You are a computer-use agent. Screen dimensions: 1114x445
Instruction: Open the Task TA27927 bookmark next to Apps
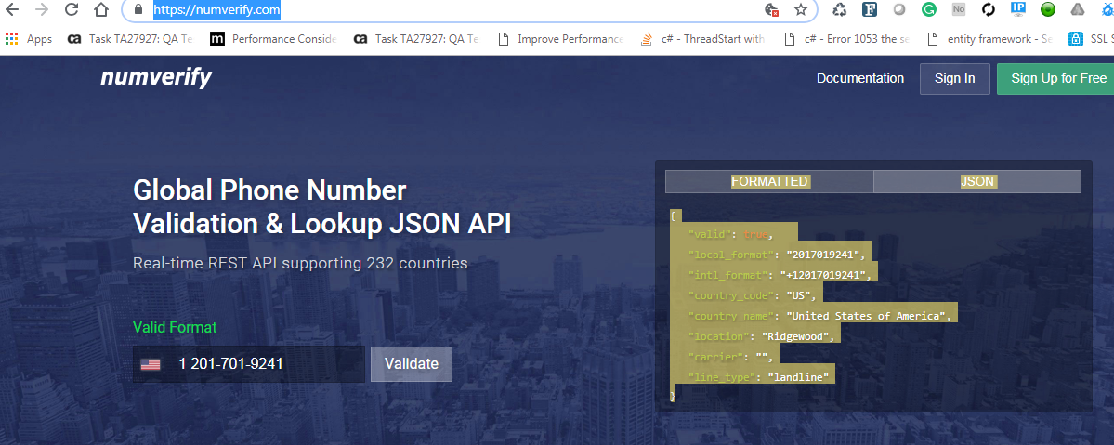pos(129,39)
